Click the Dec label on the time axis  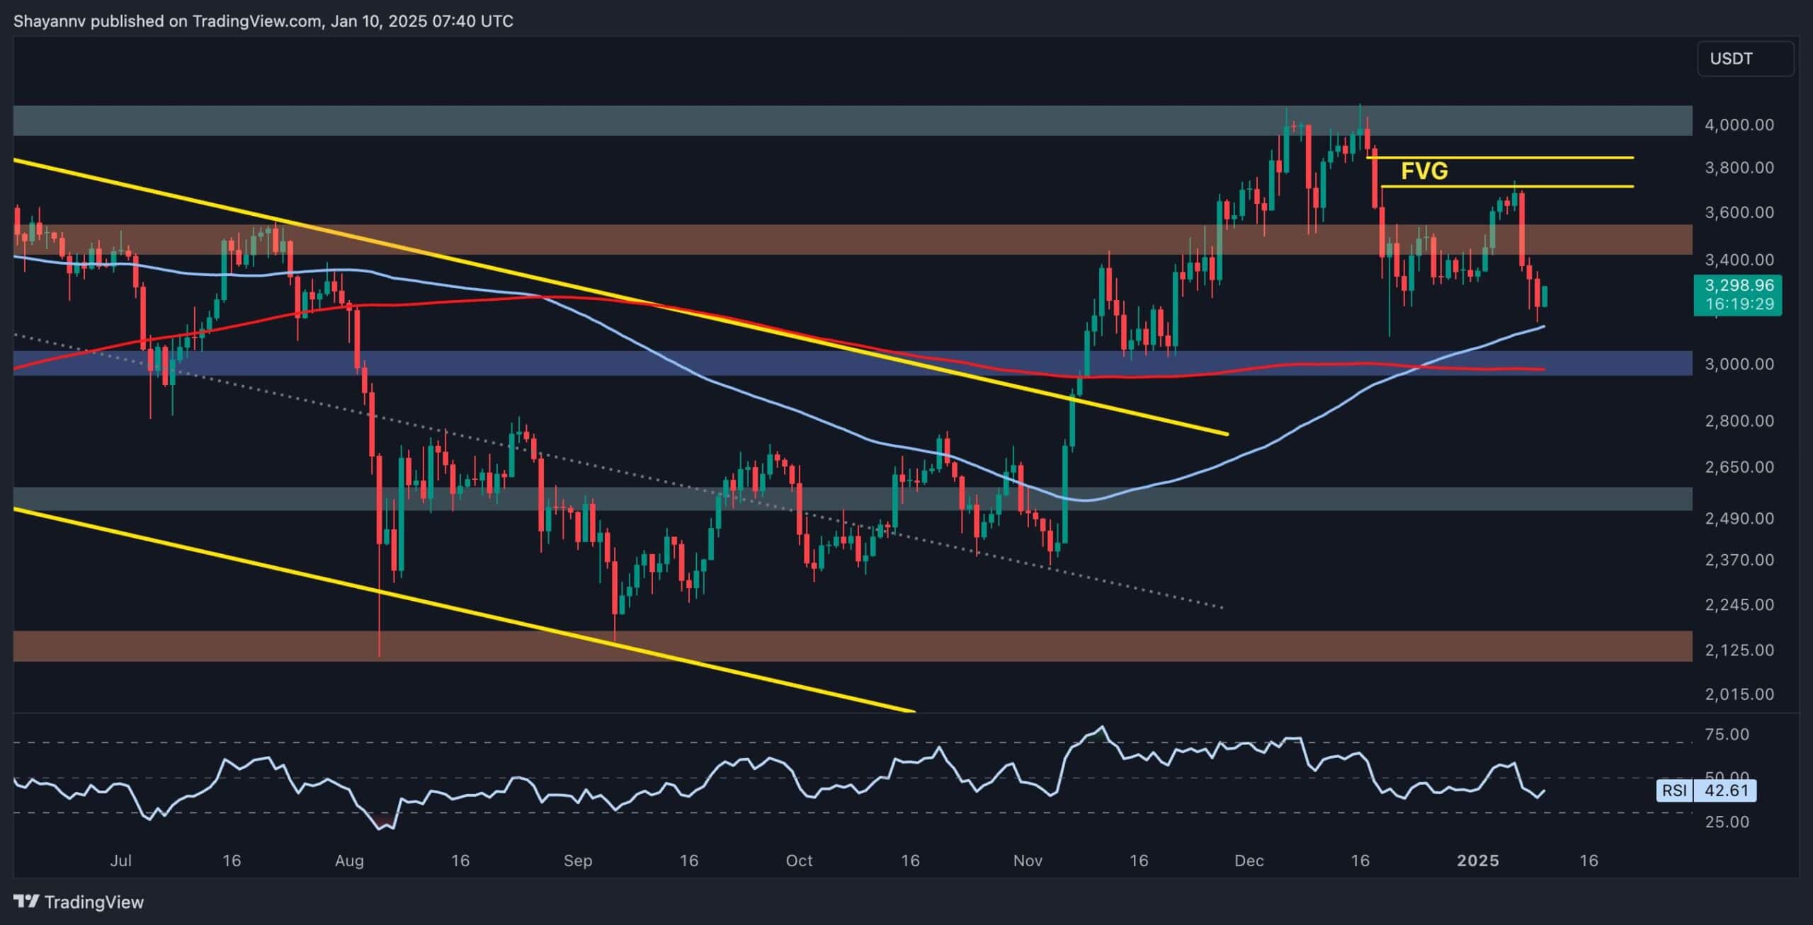coord(1250,861)
